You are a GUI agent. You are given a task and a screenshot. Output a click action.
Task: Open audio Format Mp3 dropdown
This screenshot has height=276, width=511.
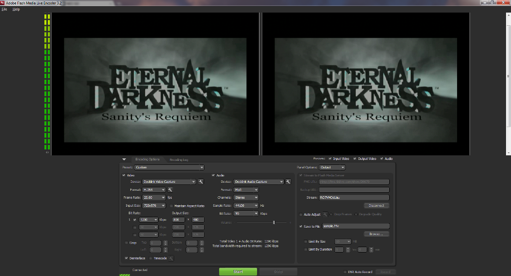click(x=246, y=189)
